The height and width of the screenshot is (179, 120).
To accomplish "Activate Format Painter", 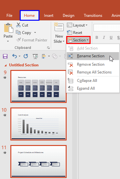I will point(32,40).
